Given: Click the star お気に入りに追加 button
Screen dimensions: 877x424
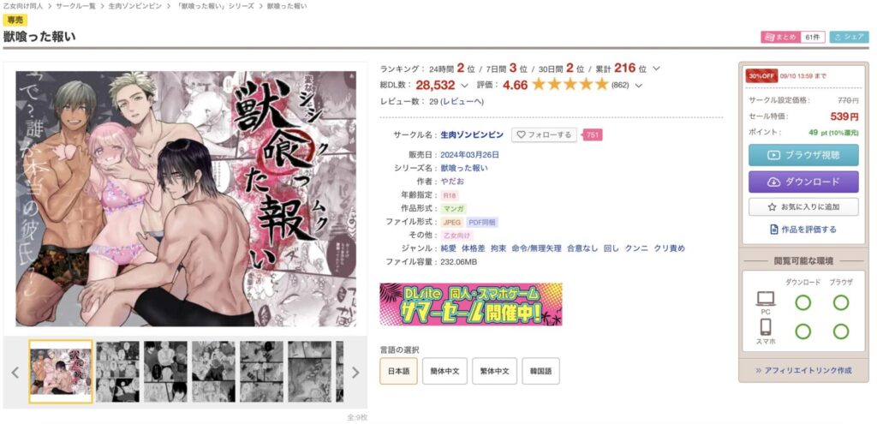Looking at the screenshot, I should (x=803, y=206).
